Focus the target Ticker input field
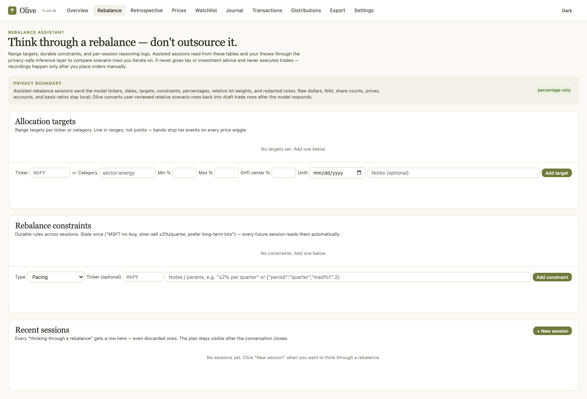The height and width of the screenshot is (399, 587). [50, 173]
